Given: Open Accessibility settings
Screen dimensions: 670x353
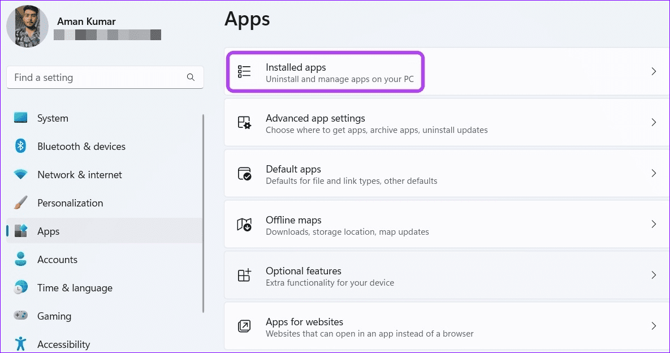Looking at the screenshot, I should coord(63,344).
